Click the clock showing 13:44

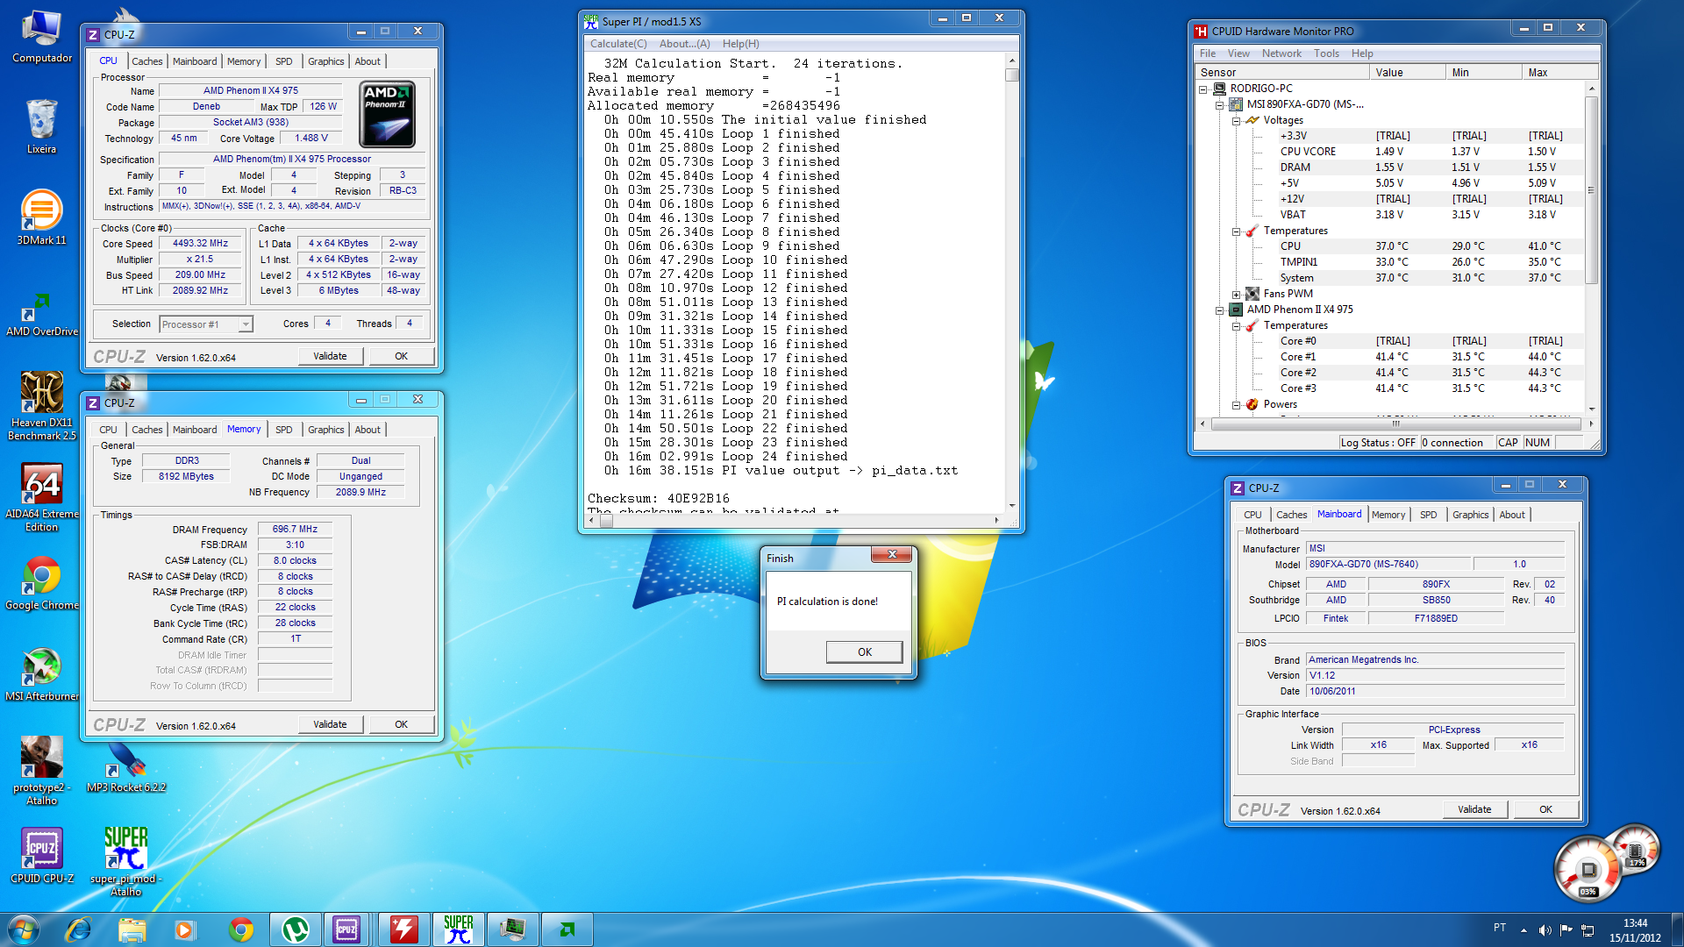[1635, 922]
